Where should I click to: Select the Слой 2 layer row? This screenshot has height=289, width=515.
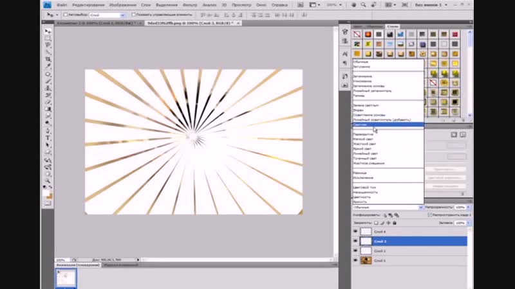(409, 250)
